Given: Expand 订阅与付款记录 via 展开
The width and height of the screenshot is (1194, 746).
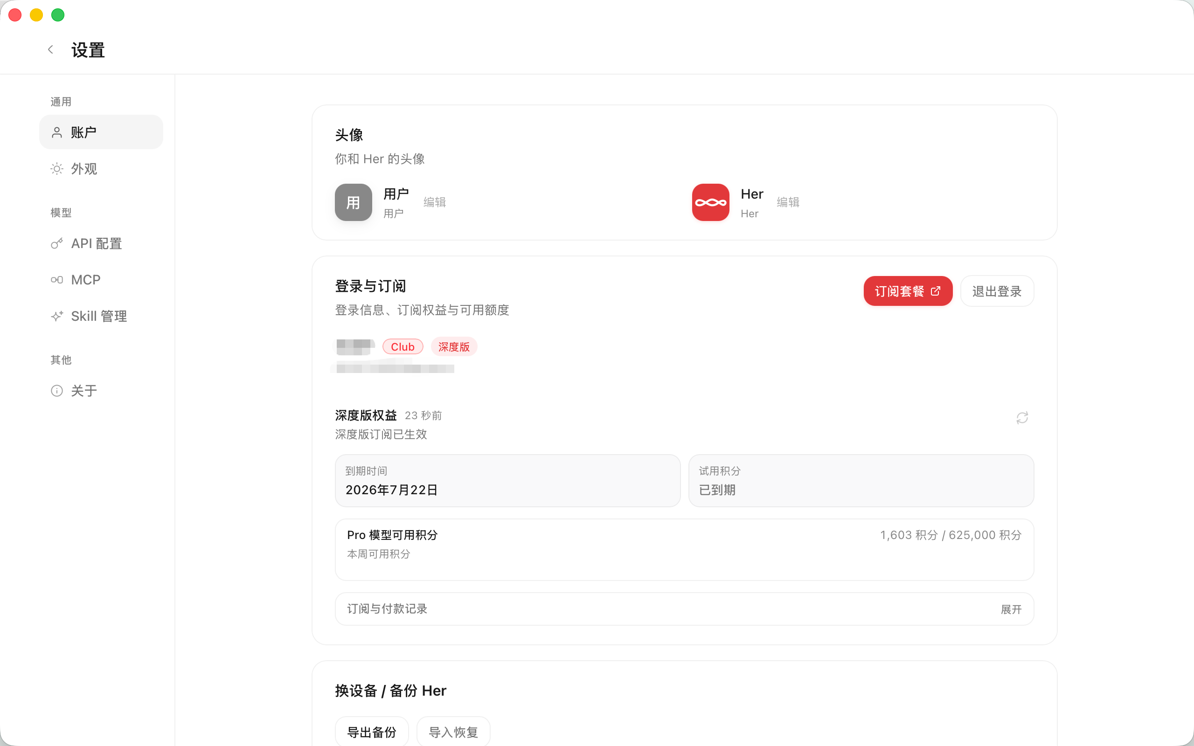Looking at the screenshot, I should (1011, 609).
